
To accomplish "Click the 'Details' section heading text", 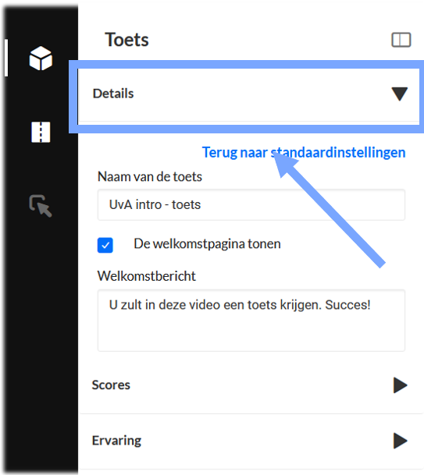I will tap(113, 94).
